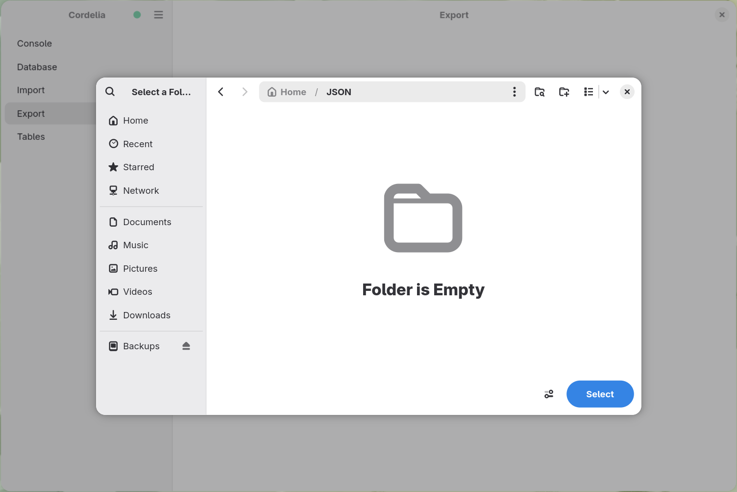737x492 pixels.
Task: Open the Music folder in the sidebar
Action: pos(151,245)
